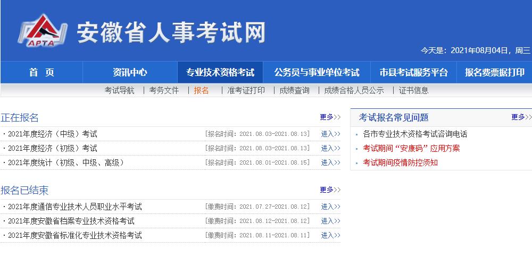Click 进入 for 通信专业技术人员 exam
This screenshot has height=266, width=532.
click(x=330, y=207)
